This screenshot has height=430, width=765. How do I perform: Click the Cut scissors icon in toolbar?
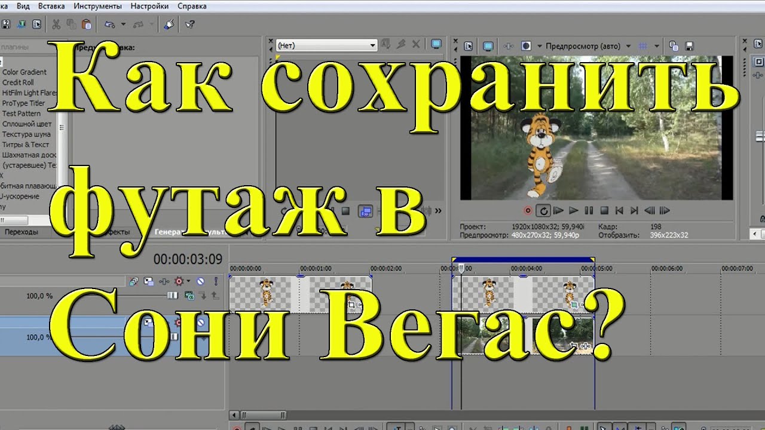coord(56,24)
